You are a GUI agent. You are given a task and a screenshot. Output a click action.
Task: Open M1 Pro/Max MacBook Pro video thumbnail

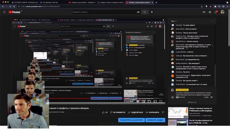pyautogui.click(x=178, y=123)
